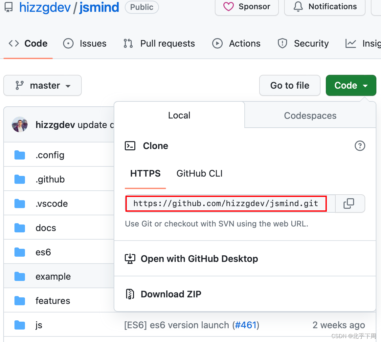The height and width of the screenshot is (342, 381).
Task: Click the features folder icon
Action: point(20,301)
